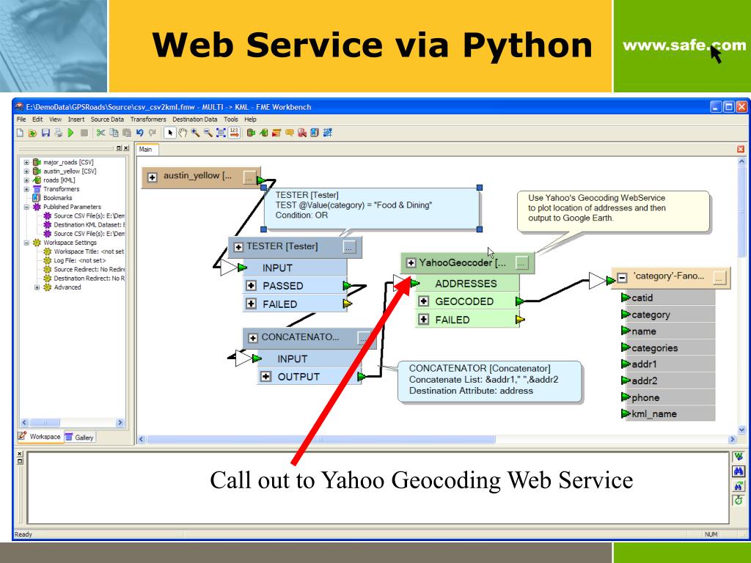Viewport: 751px width, 563px height.
Task: Expand the CONCATENATOR OUTPUT port
Action: (265, 377)
